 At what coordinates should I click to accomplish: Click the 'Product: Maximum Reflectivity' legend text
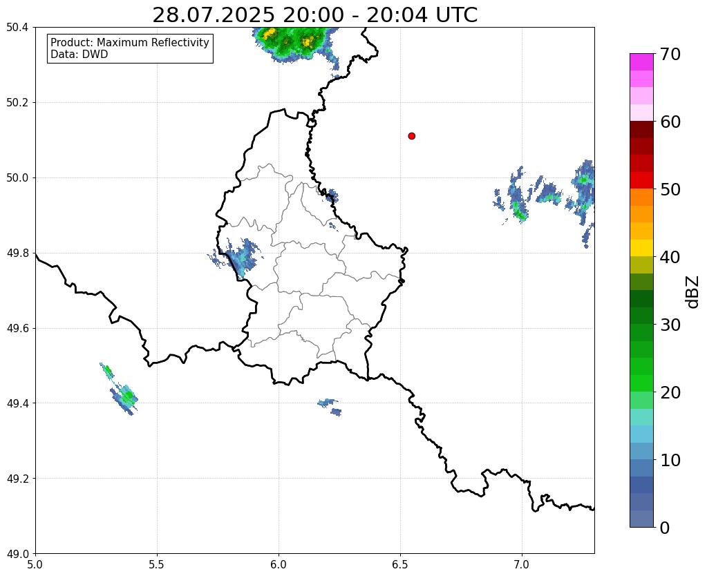coord(130,42)
